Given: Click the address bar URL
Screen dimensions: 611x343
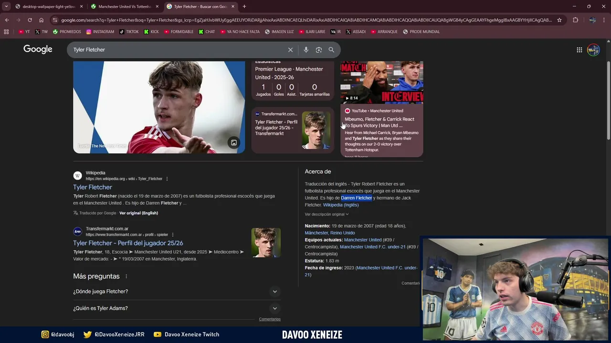Looking at the screenshot, I should click(x=306, y=20).
